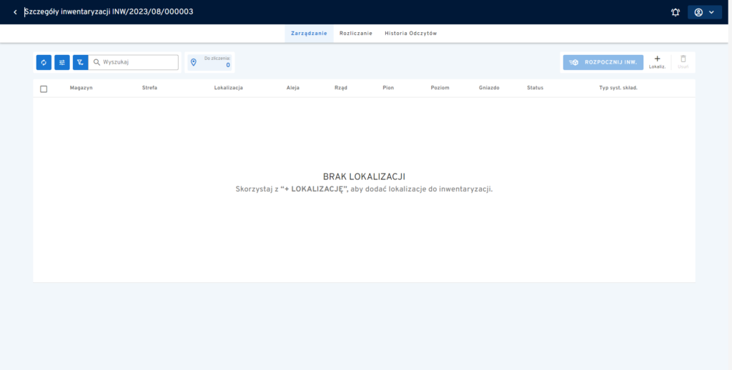Toggle the select-all checkbox in table header
The width and height of the screenshot is (732, 370).
tap(44, 89)
